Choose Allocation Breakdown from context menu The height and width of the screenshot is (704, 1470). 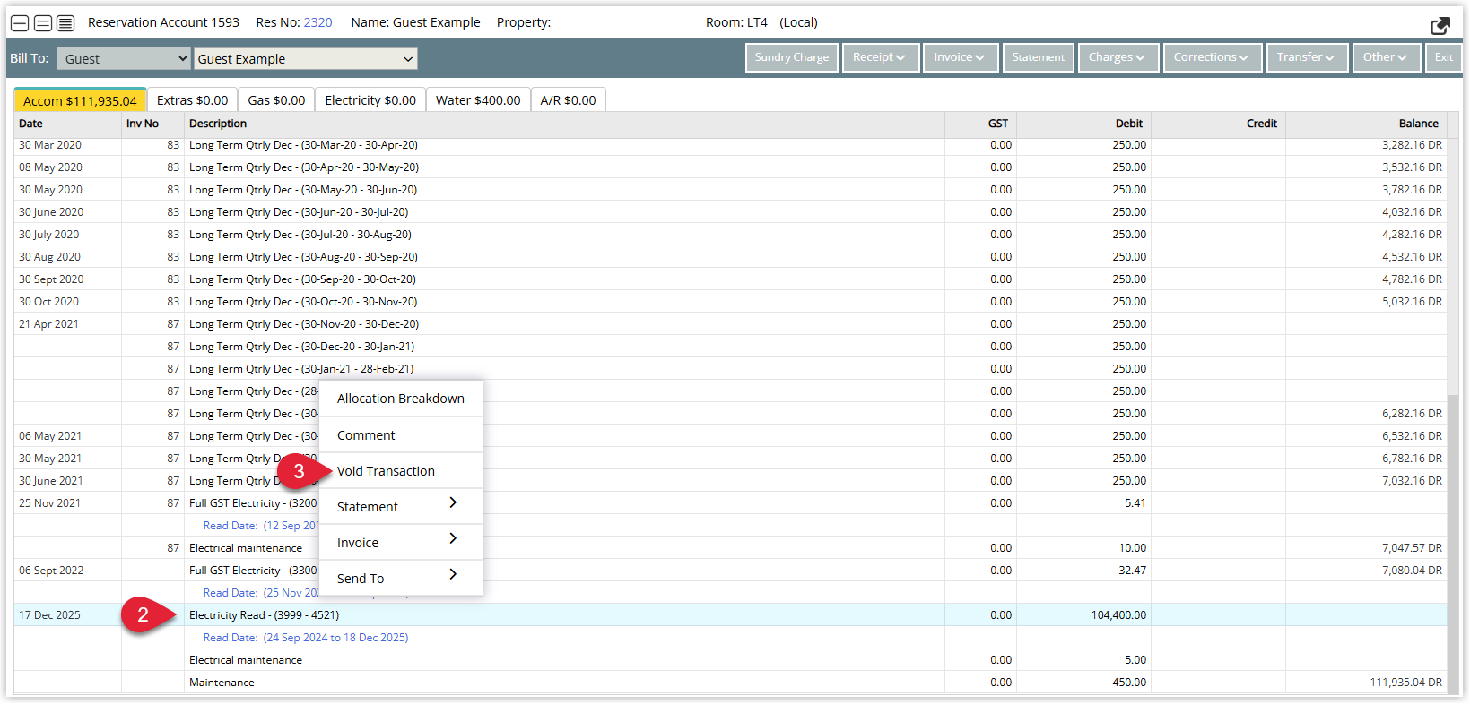[401, 399]
